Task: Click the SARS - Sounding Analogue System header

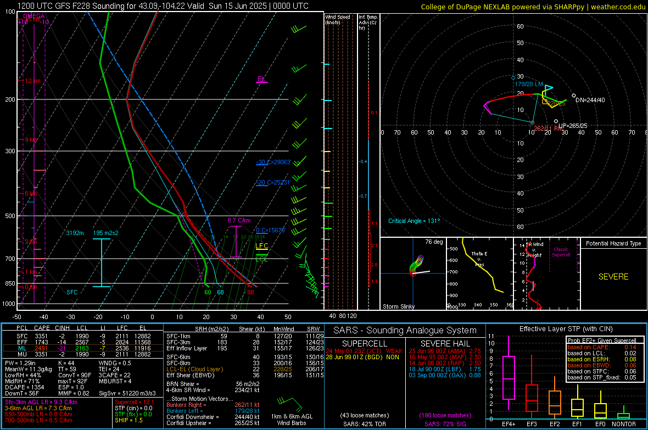Action: [405, 331]
